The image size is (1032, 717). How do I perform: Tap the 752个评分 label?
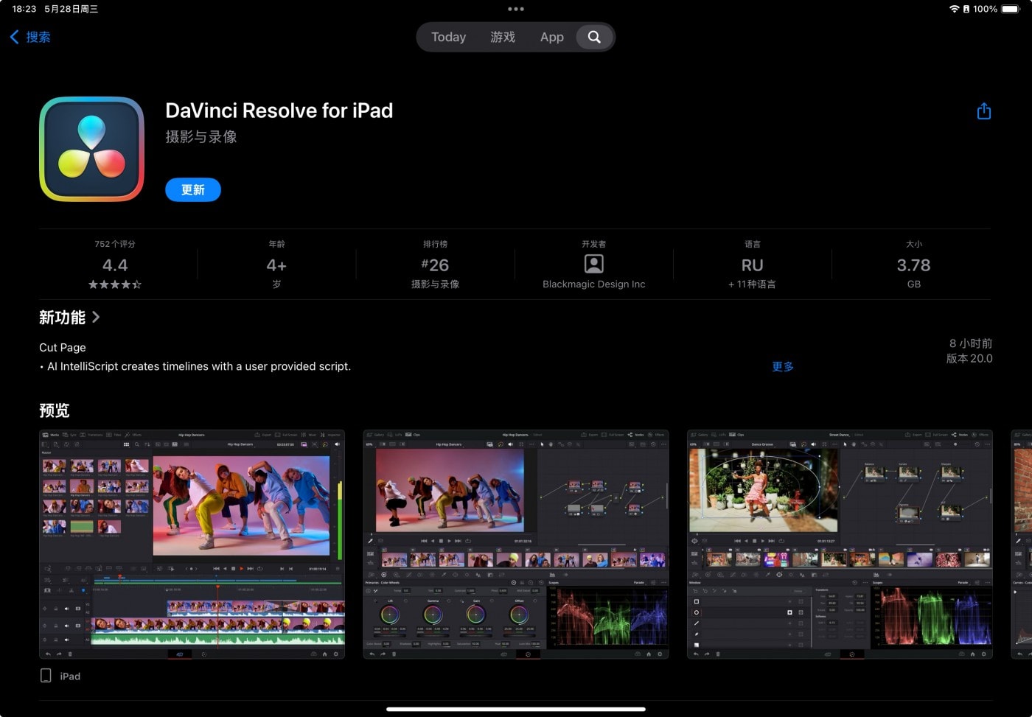click(x=115, y=244)
